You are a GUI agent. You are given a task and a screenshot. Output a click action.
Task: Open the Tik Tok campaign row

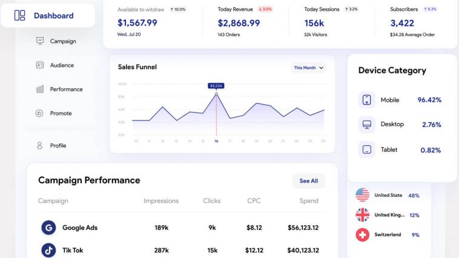pyautogui.click(x=181, y=250)
